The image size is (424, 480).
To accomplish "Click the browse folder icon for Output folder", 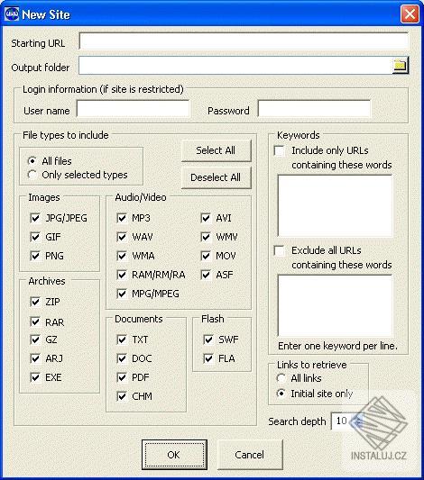I will [400, 65].
